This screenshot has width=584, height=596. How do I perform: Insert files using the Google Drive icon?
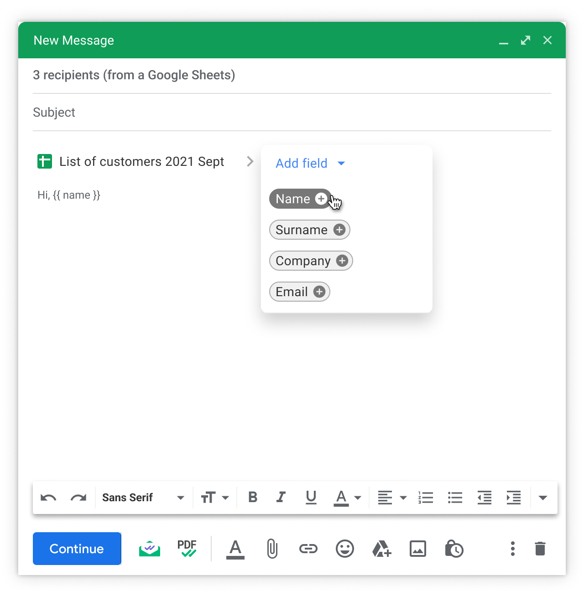point(381,549)
